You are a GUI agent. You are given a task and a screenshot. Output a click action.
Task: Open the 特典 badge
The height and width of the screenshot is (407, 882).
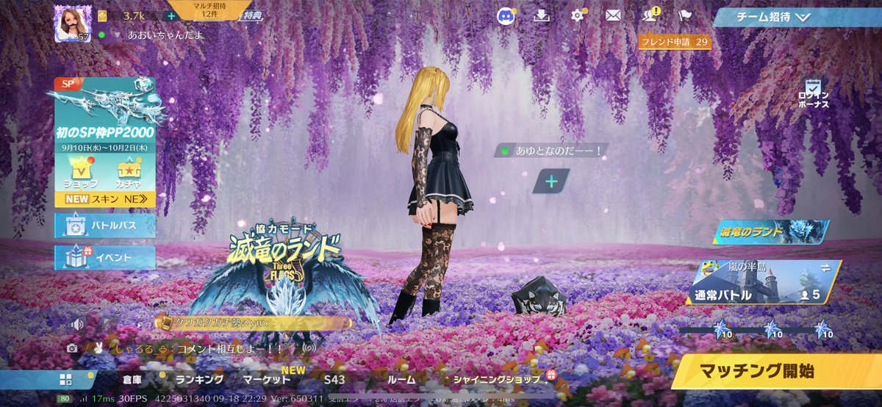click(x=251, y=15)
